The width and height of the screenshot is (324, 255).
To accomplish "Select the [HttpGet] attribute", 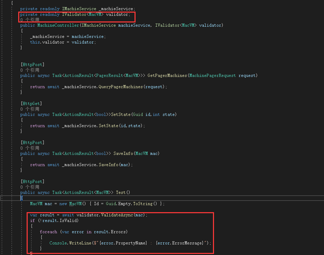I will pyautogui.click(x=32, y=103).
